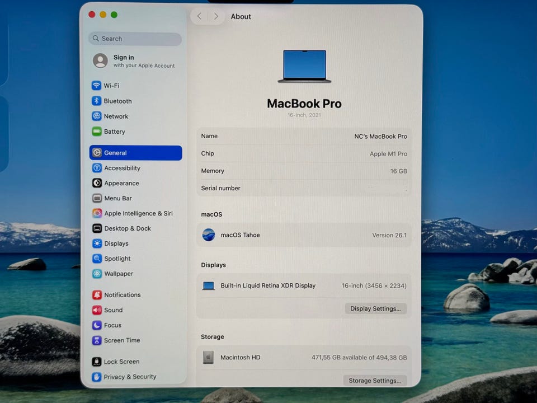Viewport: 537px width, 403px height.
Task: Click the Memory value 16 GB
Action: click(x=399, y=171)
